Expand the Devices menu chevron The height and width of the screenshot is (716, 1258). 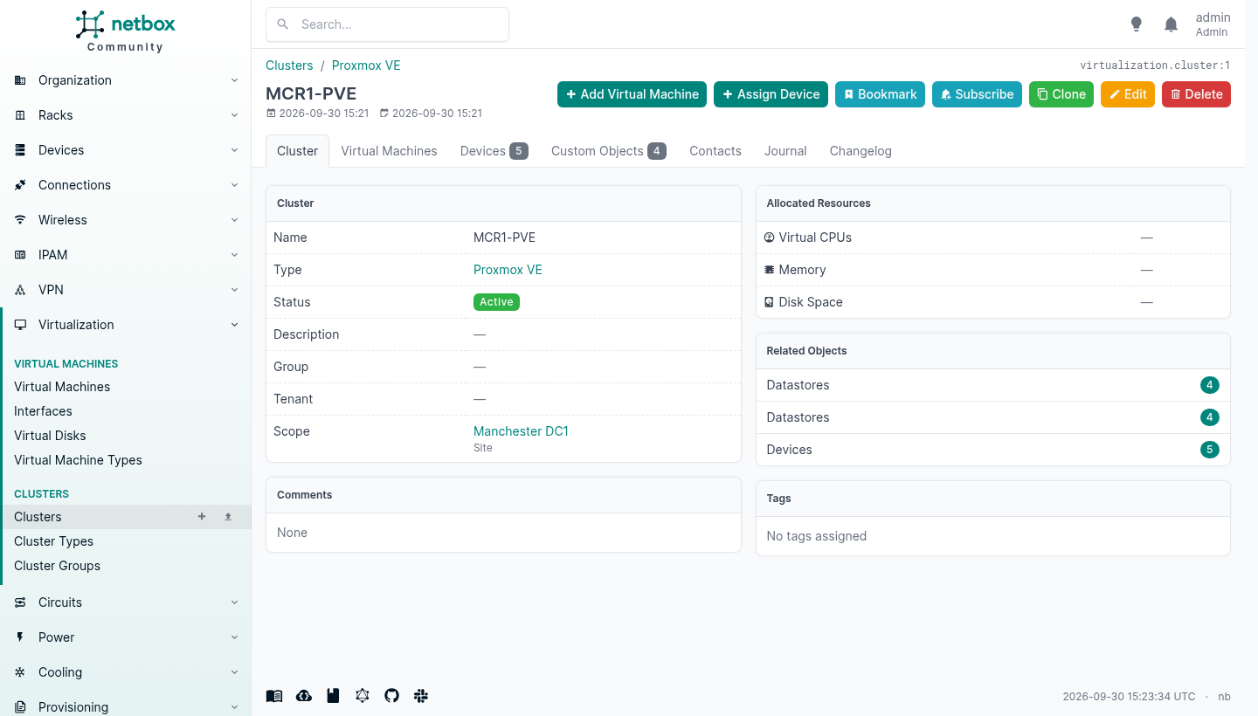coord(234,150)
